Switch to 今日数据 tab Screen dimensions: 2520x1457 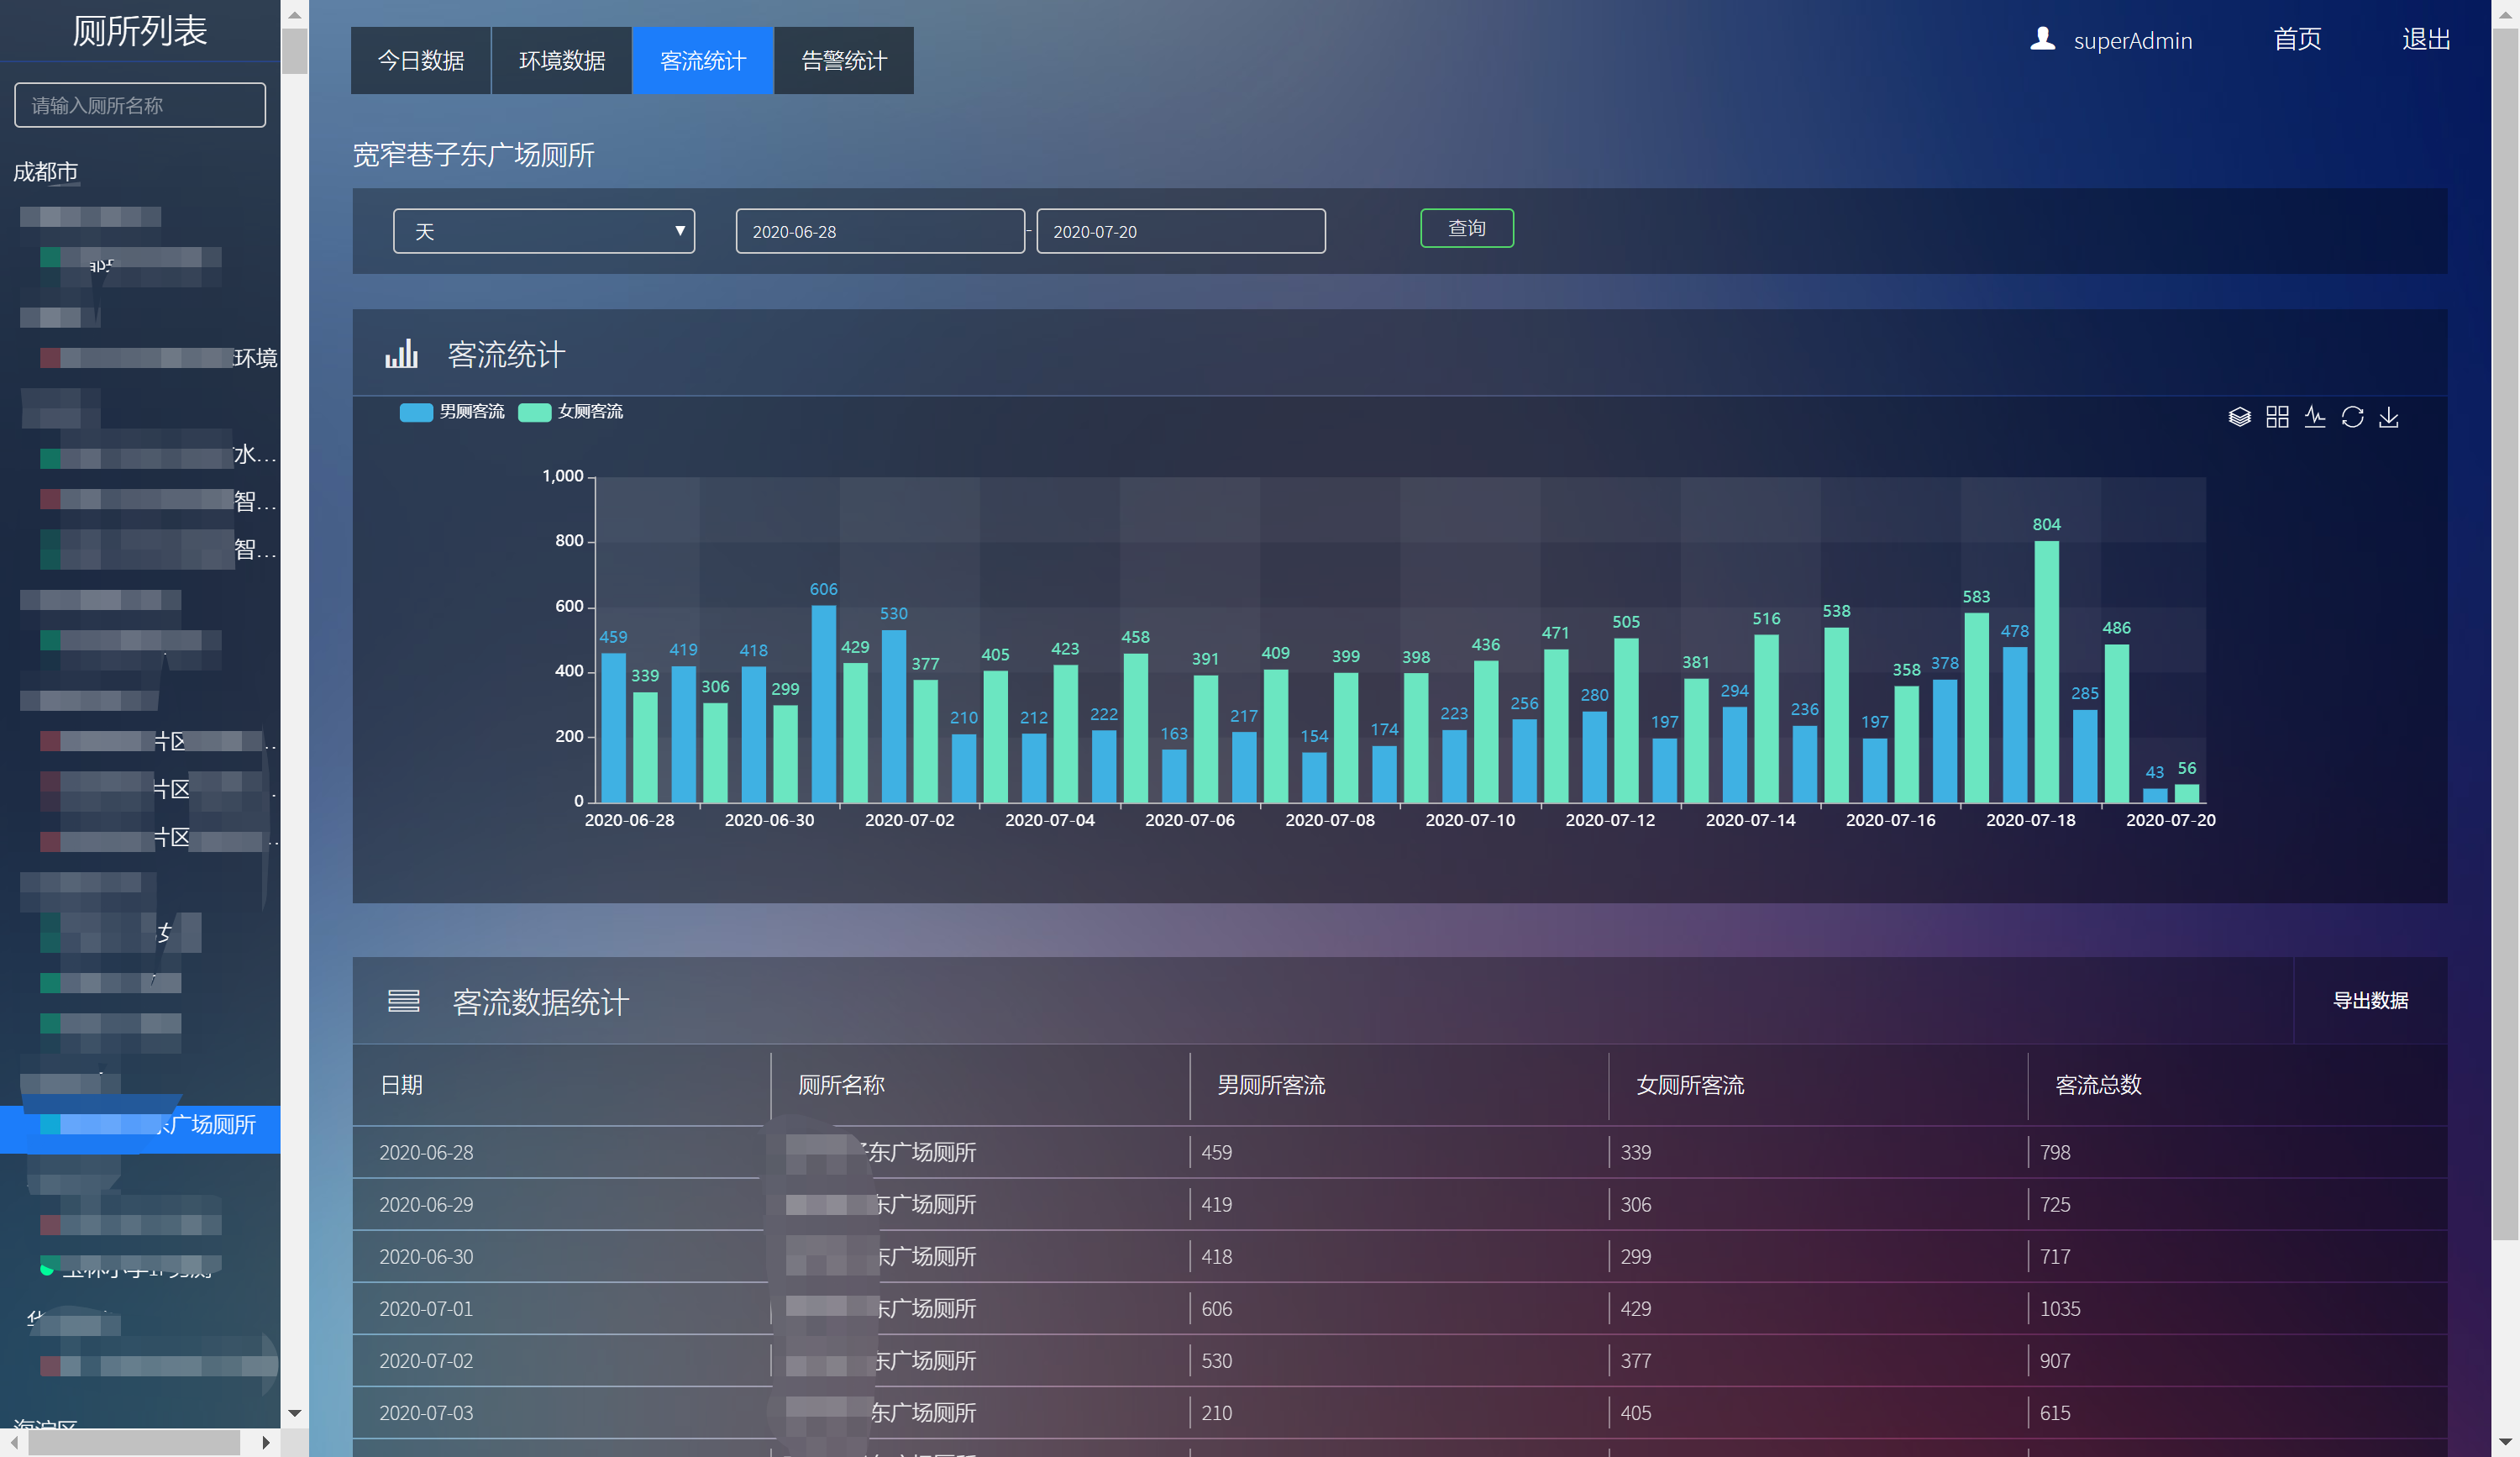coord(421,61)
